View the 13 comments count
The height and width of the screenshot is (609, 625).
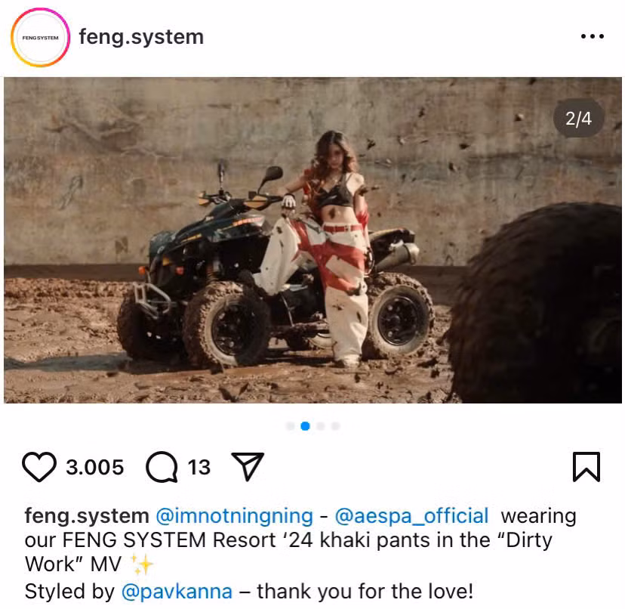pyautogui.click(x=199, y=467)
